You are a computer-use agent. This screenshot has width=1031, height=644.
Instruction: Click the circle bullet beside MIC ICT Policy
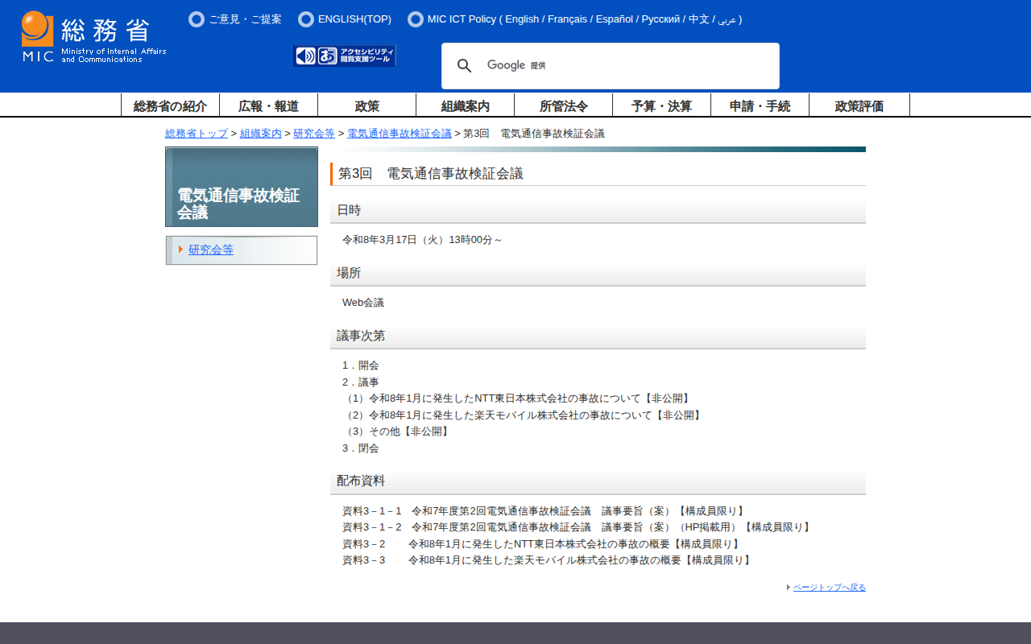click(416, 19)
